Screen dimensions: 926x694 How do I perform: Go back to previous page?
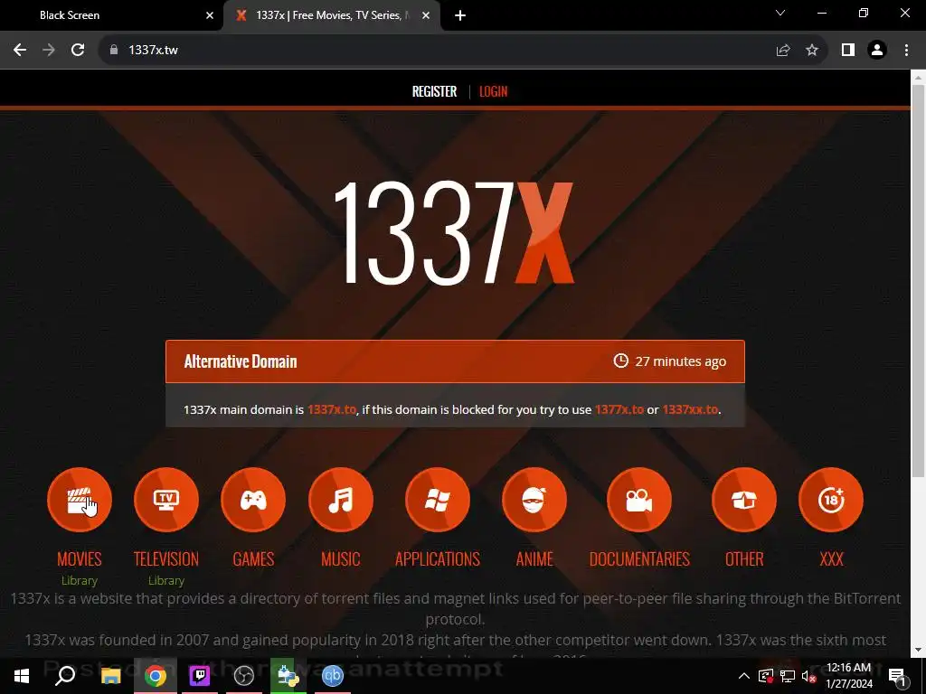point(20,51)
